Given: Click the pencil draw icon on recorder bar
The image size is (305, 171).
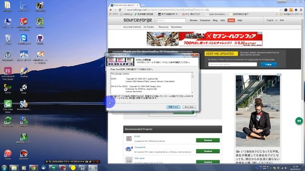Looking at the screenshot, I should [x=90, y=161].
